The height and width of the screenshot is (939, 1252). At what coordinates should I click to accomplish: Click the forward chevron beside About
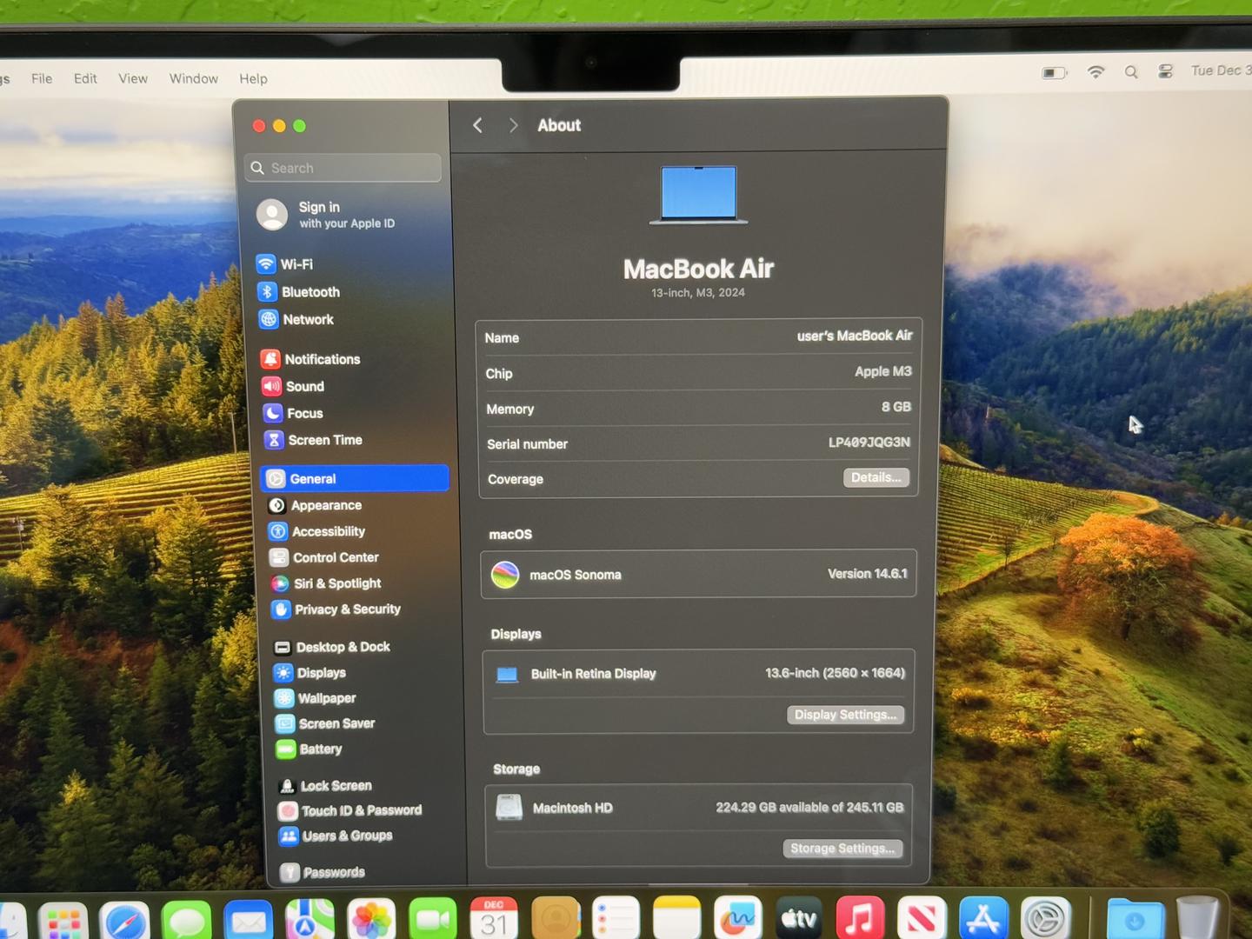click(513, 125)
